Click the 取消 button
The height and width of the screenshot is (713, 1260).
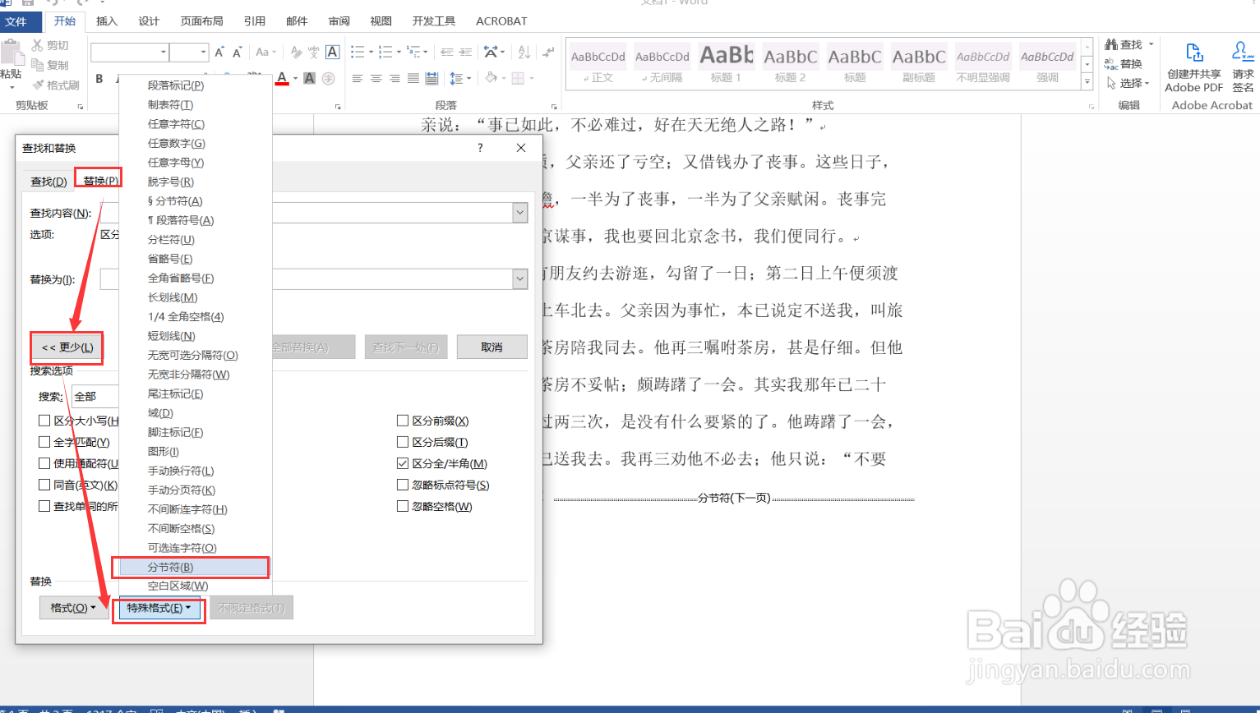pos(492,347)
